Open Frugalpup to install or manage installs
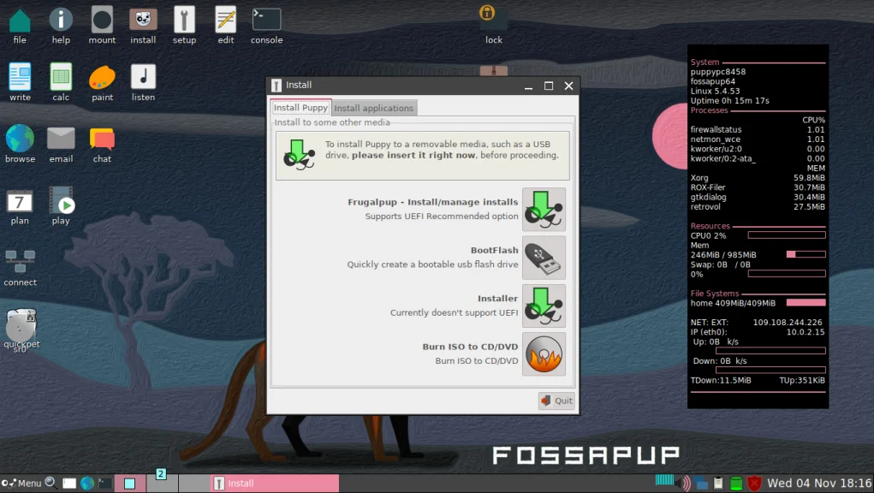This screenshot has width=874, height=493. coord(543,209)
